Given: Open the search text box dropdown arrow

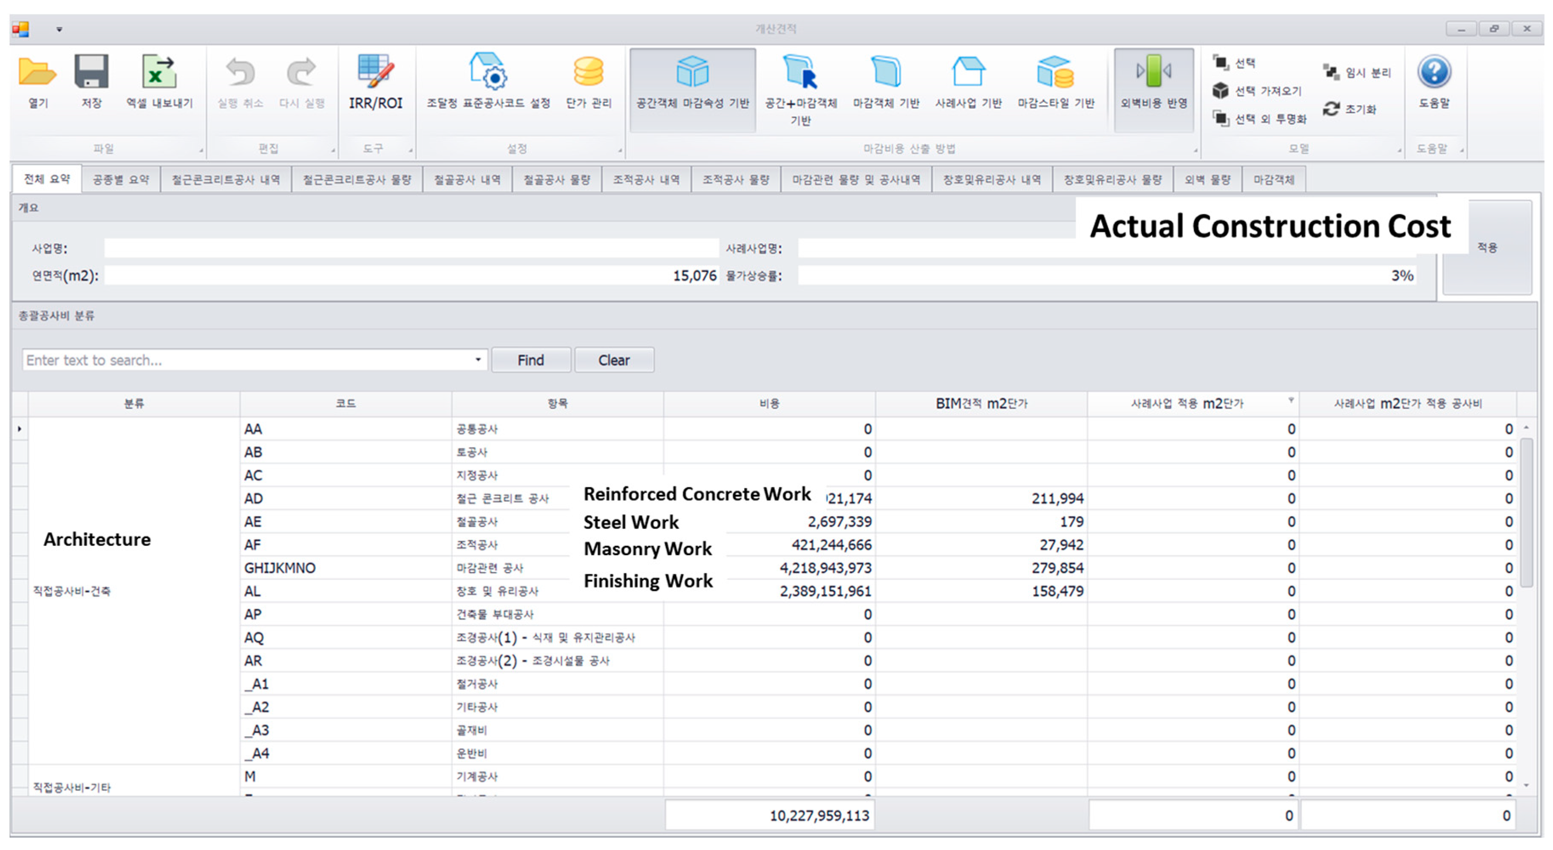Looking at the screenshot, I should tap(478, 360).
